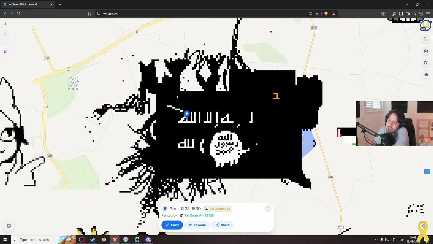Close the Wplace browser tab
433x244 pixels.
(x=51, y=4)
